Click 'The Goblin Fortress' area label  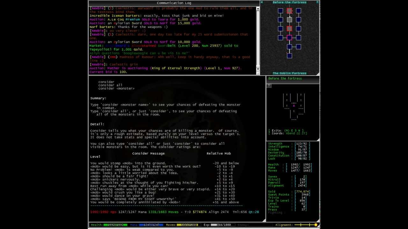(x=289, y=73)
